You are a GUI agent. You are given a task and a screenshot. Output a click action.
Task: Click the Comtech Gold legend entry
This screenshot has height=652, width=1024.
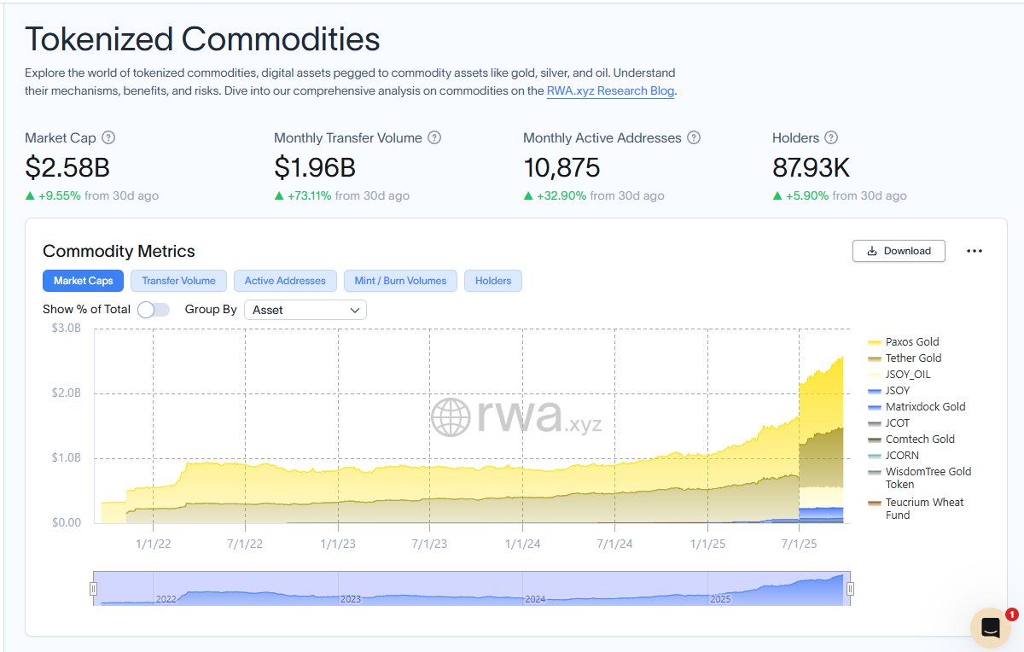911,440
